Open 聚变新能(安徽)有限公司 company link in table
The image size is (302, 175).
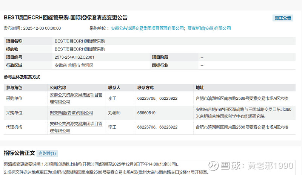point(71,113)
